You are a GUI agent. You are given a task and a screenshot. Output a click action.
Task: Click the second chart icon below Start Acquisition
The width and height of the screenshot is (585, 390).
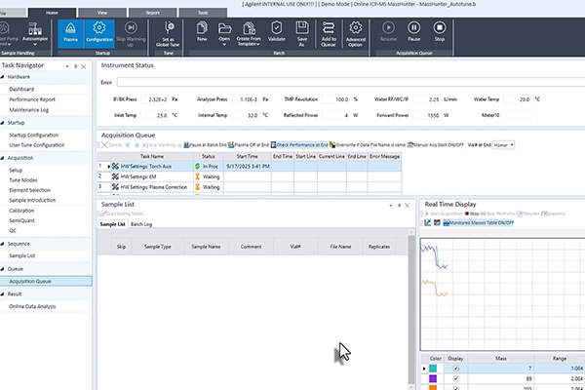point(437,223)
